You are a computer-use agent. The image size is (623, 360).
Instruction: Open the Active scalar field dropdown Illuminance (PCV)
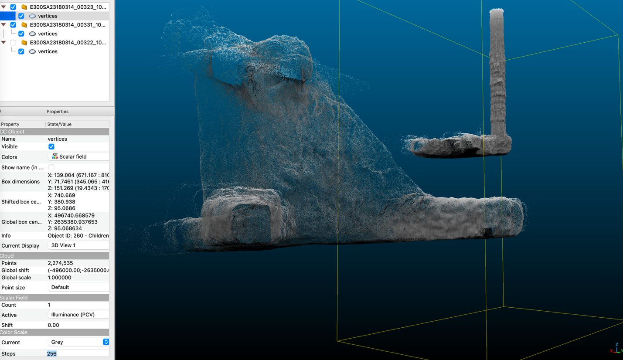point(78,315)
